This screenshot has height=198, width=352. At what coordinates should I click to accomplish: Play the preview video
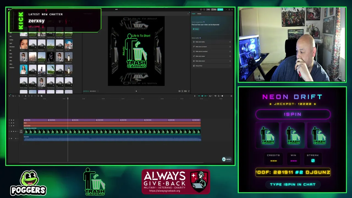coord(136,91)
